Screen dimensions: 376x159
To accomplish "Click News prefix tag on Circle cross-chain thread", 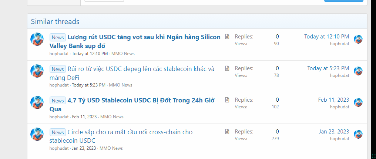I will 58,132.
